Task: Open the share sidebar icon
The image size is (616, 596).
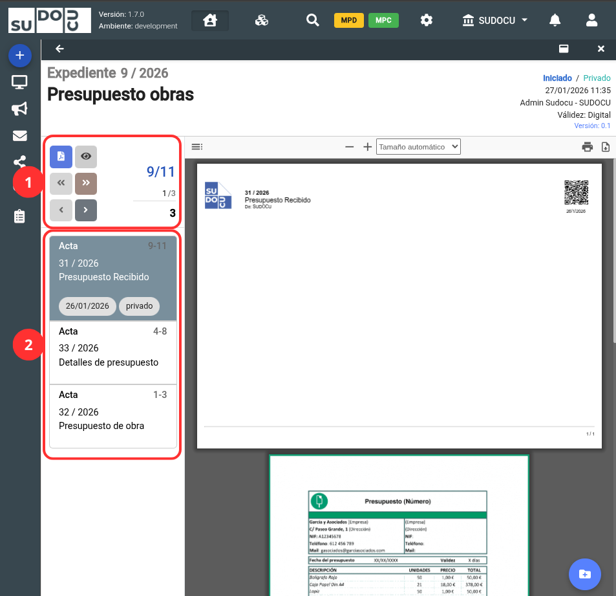Action: 19,161
